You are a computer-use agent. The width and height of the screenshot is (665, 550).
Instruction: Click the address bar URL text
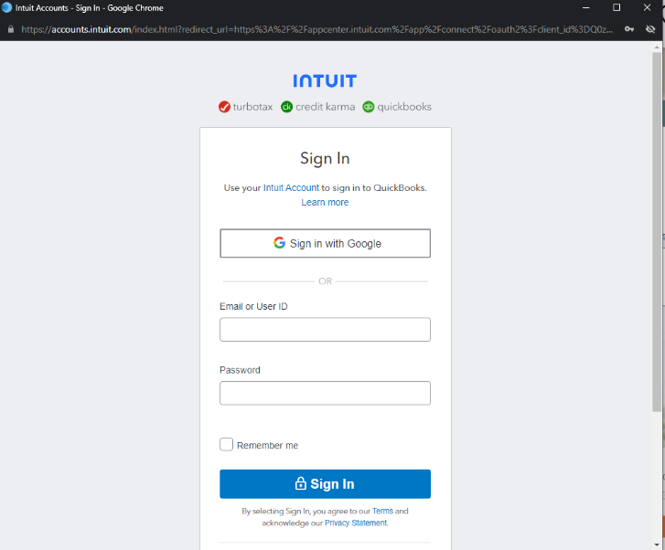pyautogui.click(x=316, y=29)
